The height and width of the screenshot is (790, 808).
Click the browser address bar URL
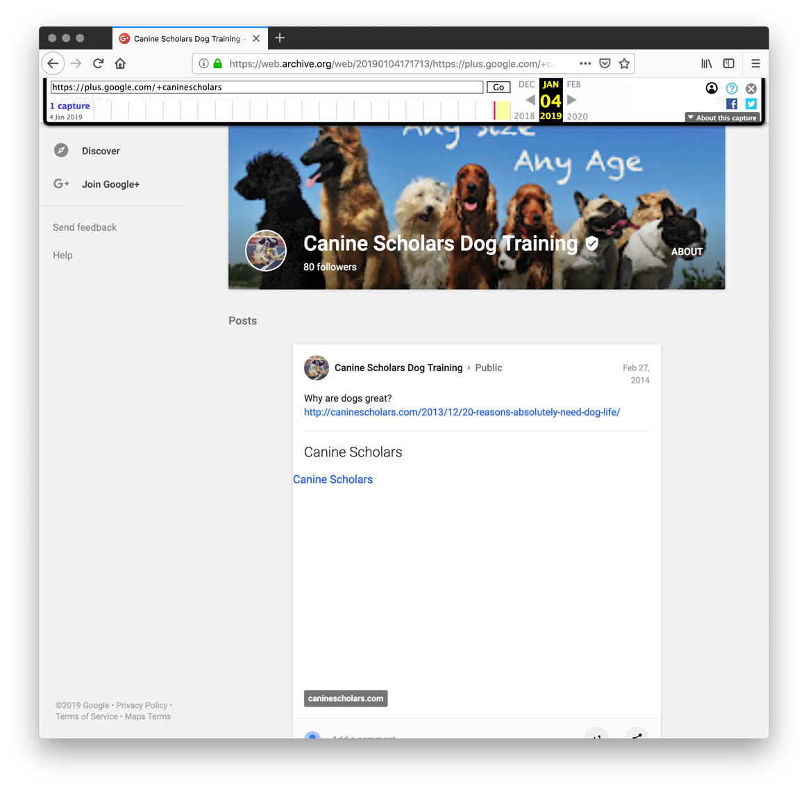coord(392,63)
